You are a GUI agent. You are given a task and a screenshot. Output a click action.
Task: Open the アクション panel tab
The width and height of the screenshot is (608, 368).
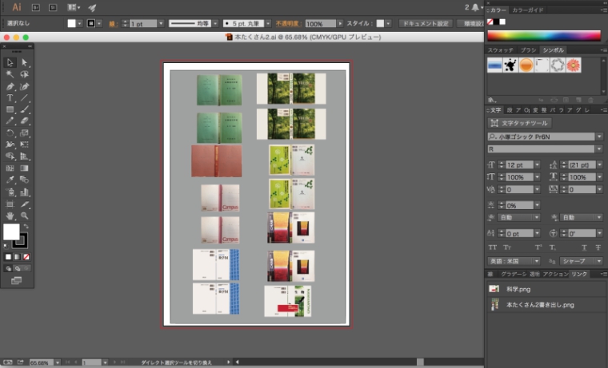[x=554, y=274]
